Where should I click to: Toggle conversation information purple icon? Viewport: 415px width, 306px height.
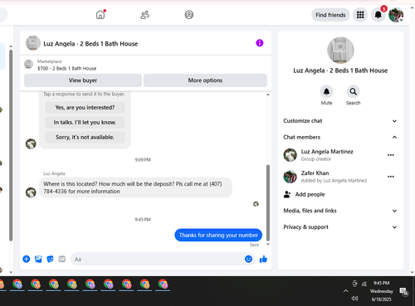260,43
